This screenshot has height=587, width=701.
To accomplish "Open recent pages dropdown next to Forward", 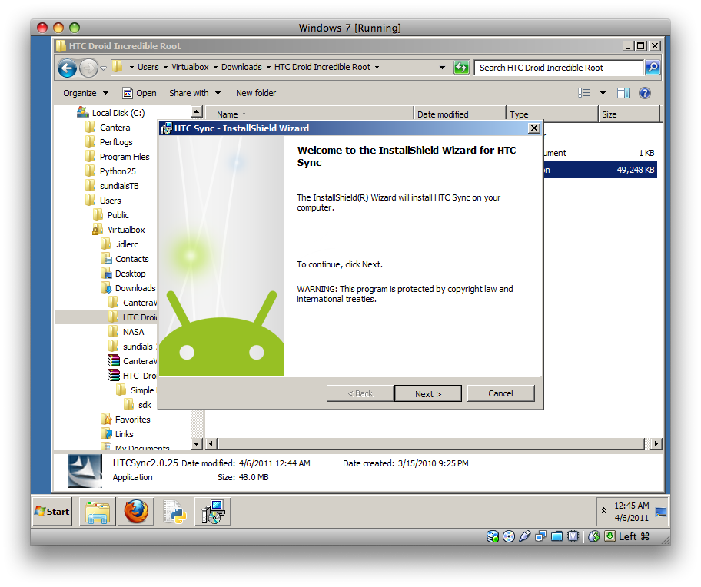I will (x=103, y=68).
